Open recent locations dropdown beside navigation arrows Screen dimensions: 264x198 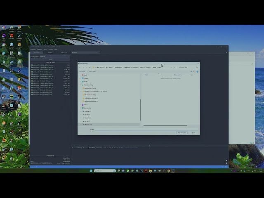87,68
